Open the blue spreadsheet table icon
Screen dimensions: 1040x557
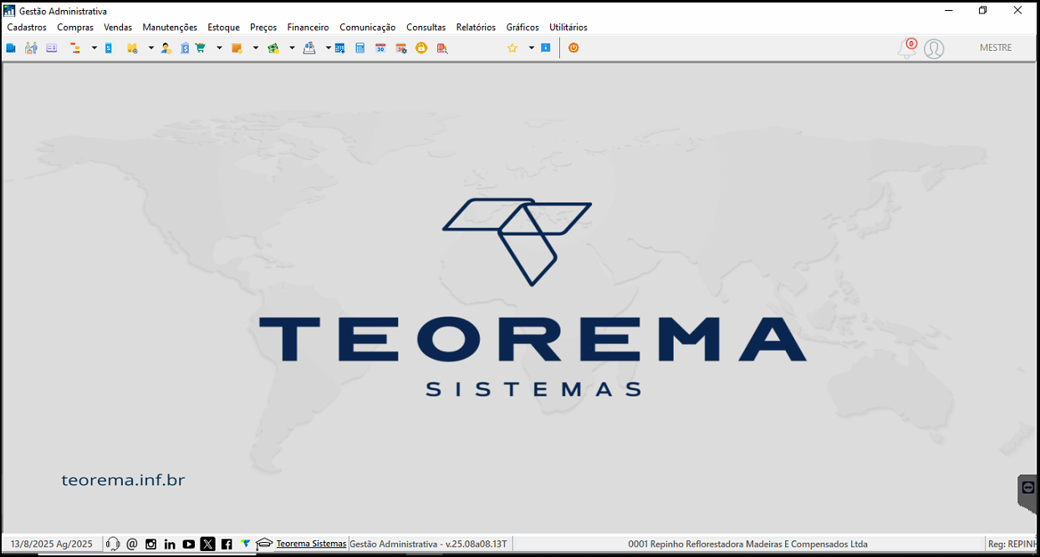(x=340, y=48)
